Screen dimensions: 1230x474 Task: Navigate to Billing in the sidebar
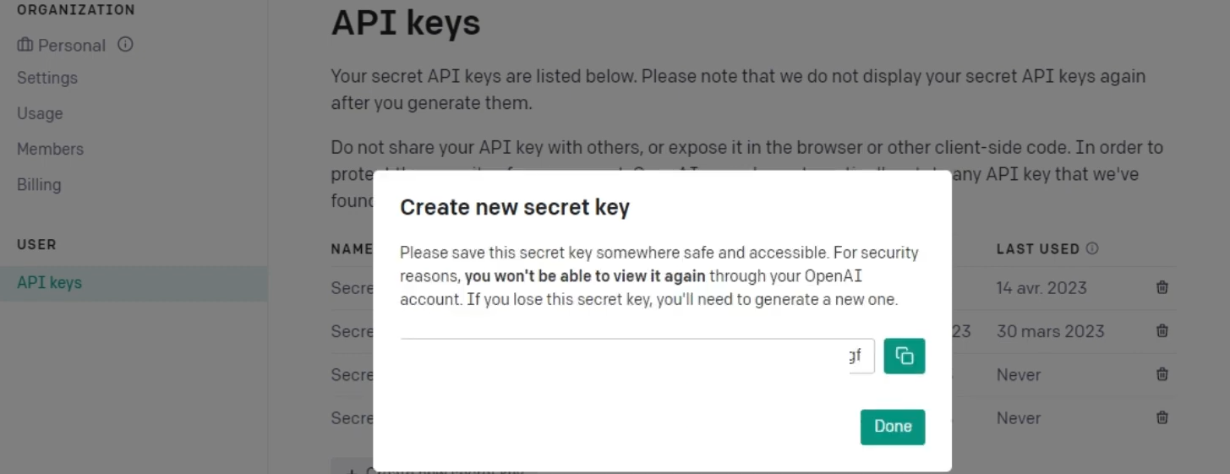pyautogui.click(x=39, y=184)
